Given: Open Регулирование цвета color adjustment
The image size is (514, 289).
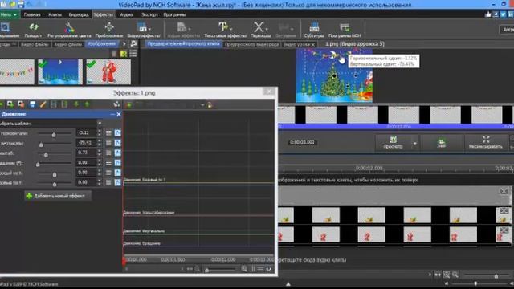Looking at the screenshot, I should (x=69, y=30).
